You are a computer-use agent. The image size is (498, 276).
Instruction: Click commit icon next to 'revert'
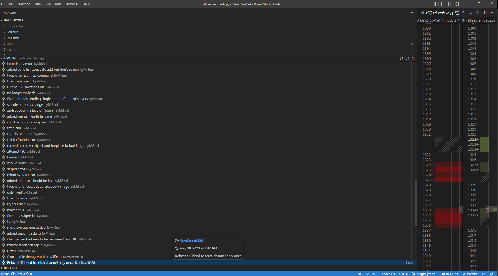tap(3, 251)
